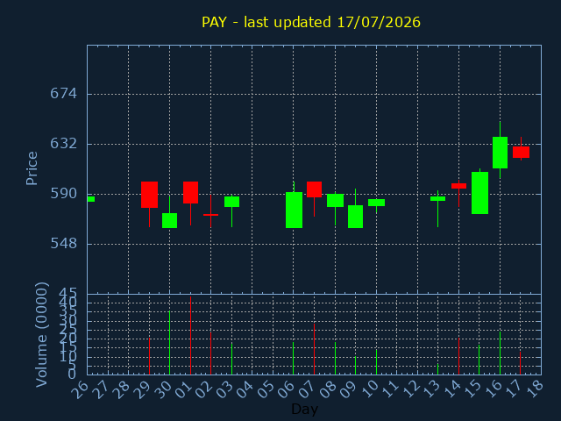Click the Volume (0000) axis title
Screen dimensions: 561x421
point(41,334)
